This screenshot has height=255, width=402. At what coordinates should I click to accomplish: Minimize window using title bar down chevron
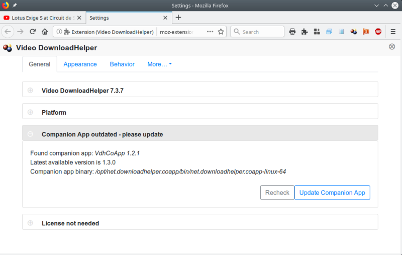click(376, 6)
